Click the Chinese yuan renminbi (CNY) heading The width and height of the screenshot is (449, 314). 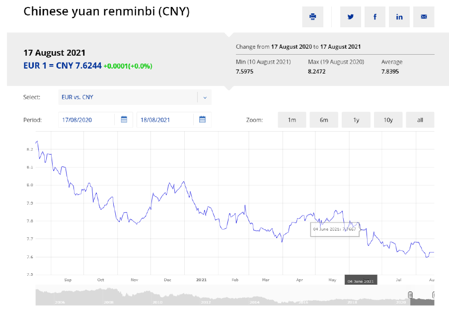(x=106, y=12)
